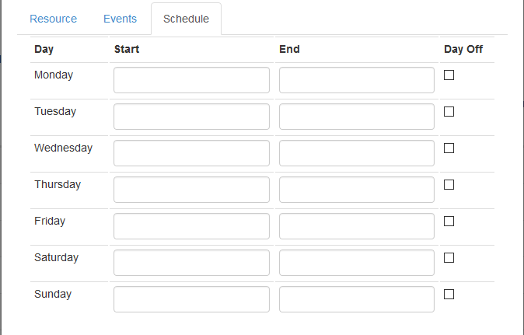The image size is (524, 335).
Task: Set Saturday as a day off
Action: 449,258
